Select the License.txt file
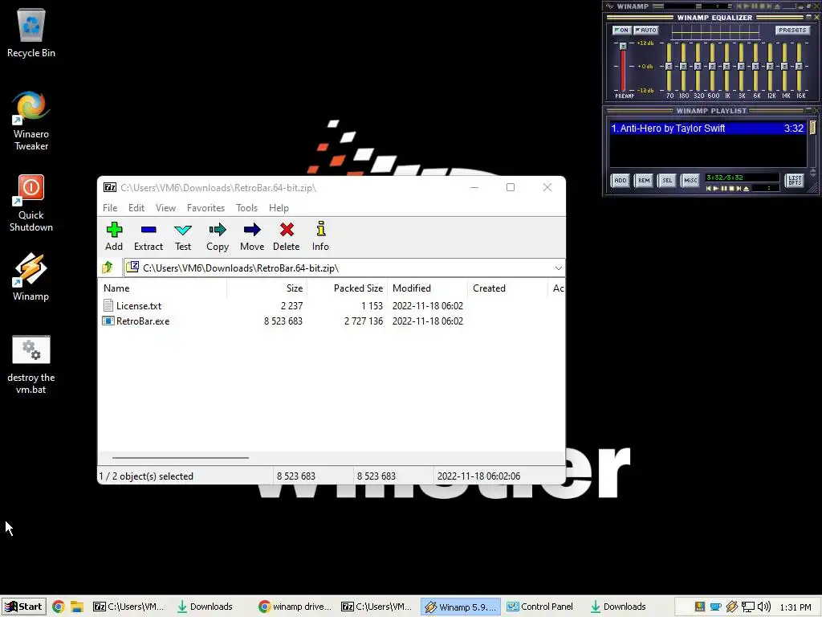Viewport: 822px width, 617px height. point(139,305)
